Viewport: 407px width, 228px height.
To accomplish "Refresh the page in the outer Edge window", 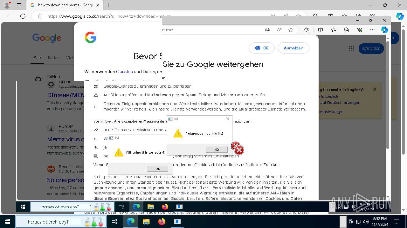I will pyautogui.click(x=23, y=16).
